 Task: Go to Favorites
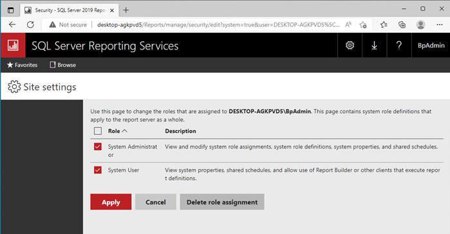pyautogui.click(x=22, y=65)
